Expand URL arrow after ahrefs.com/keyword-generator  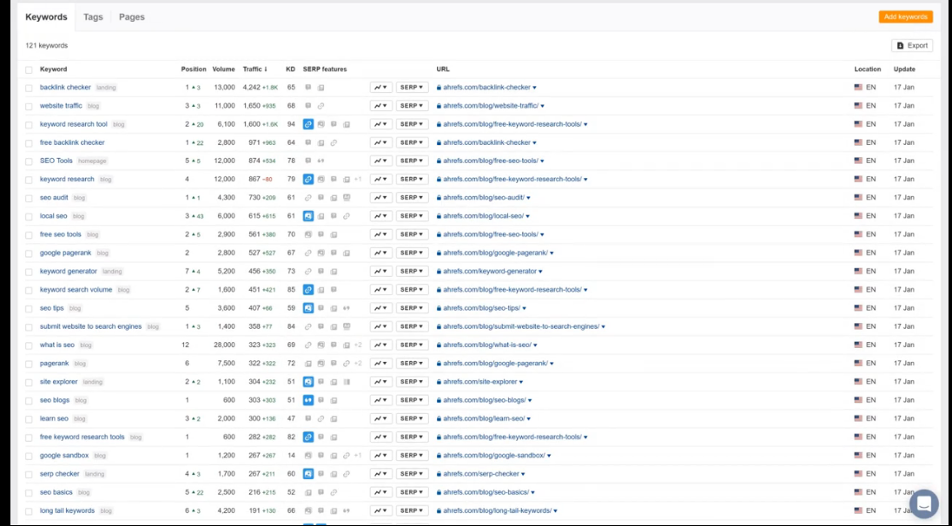coord(540,272)
